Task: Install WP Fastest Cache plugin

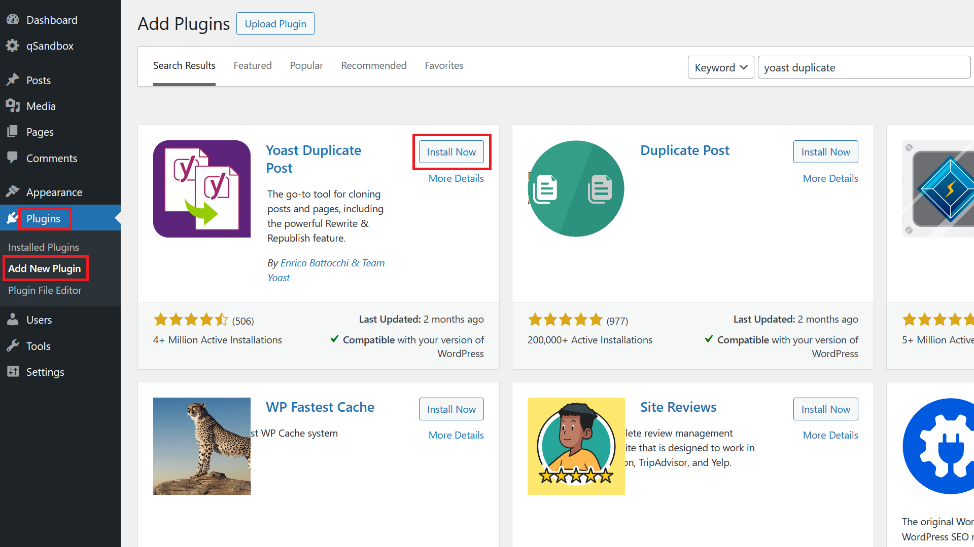Action: (451, 409)
